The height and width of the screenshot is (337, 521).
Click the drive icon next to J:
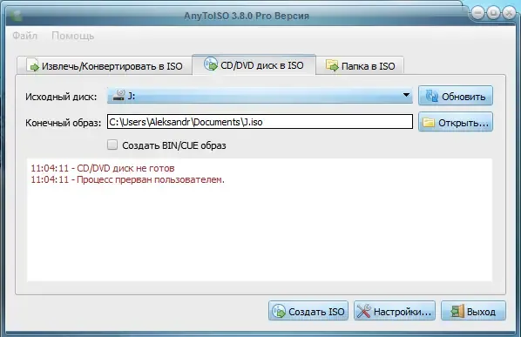[x=118, y=95]
